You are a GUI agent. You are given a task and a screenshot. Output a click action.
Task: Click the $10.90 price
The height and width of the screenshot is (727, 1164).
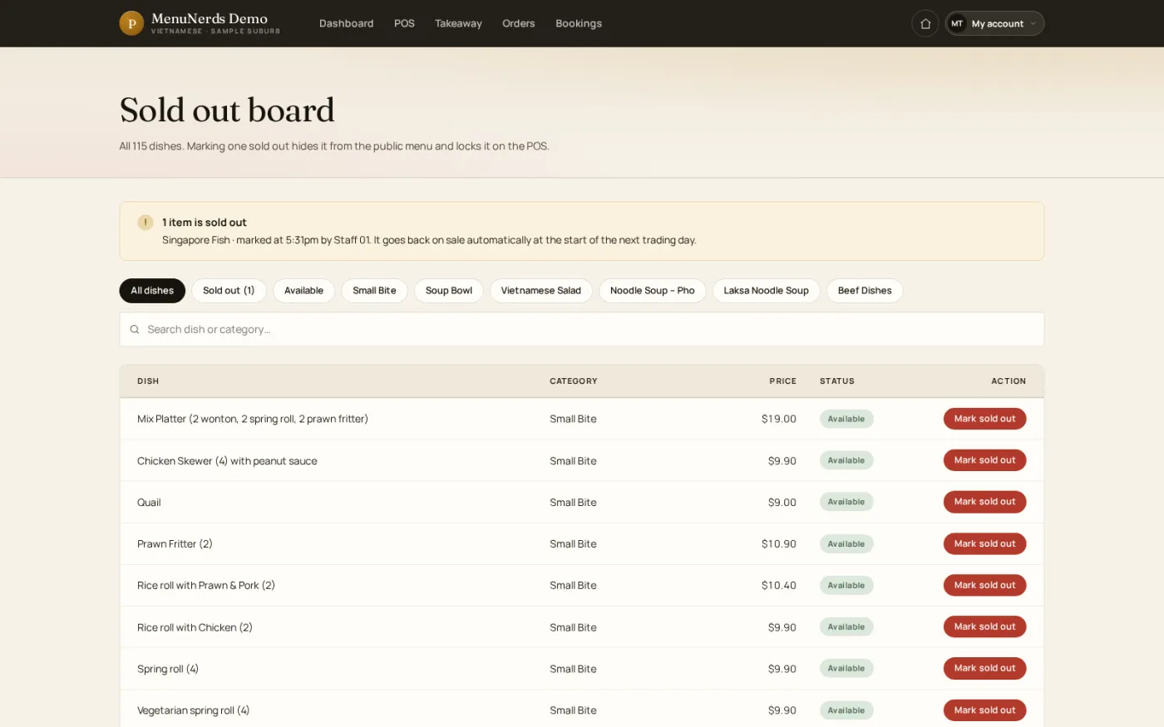coord(779,544)
